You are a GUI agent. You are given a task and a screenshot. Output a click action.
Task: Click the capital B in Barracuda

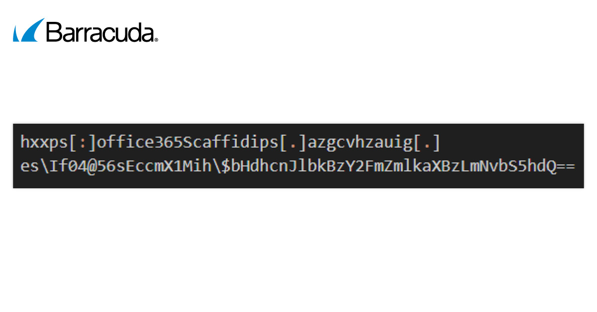pos(53,32)
